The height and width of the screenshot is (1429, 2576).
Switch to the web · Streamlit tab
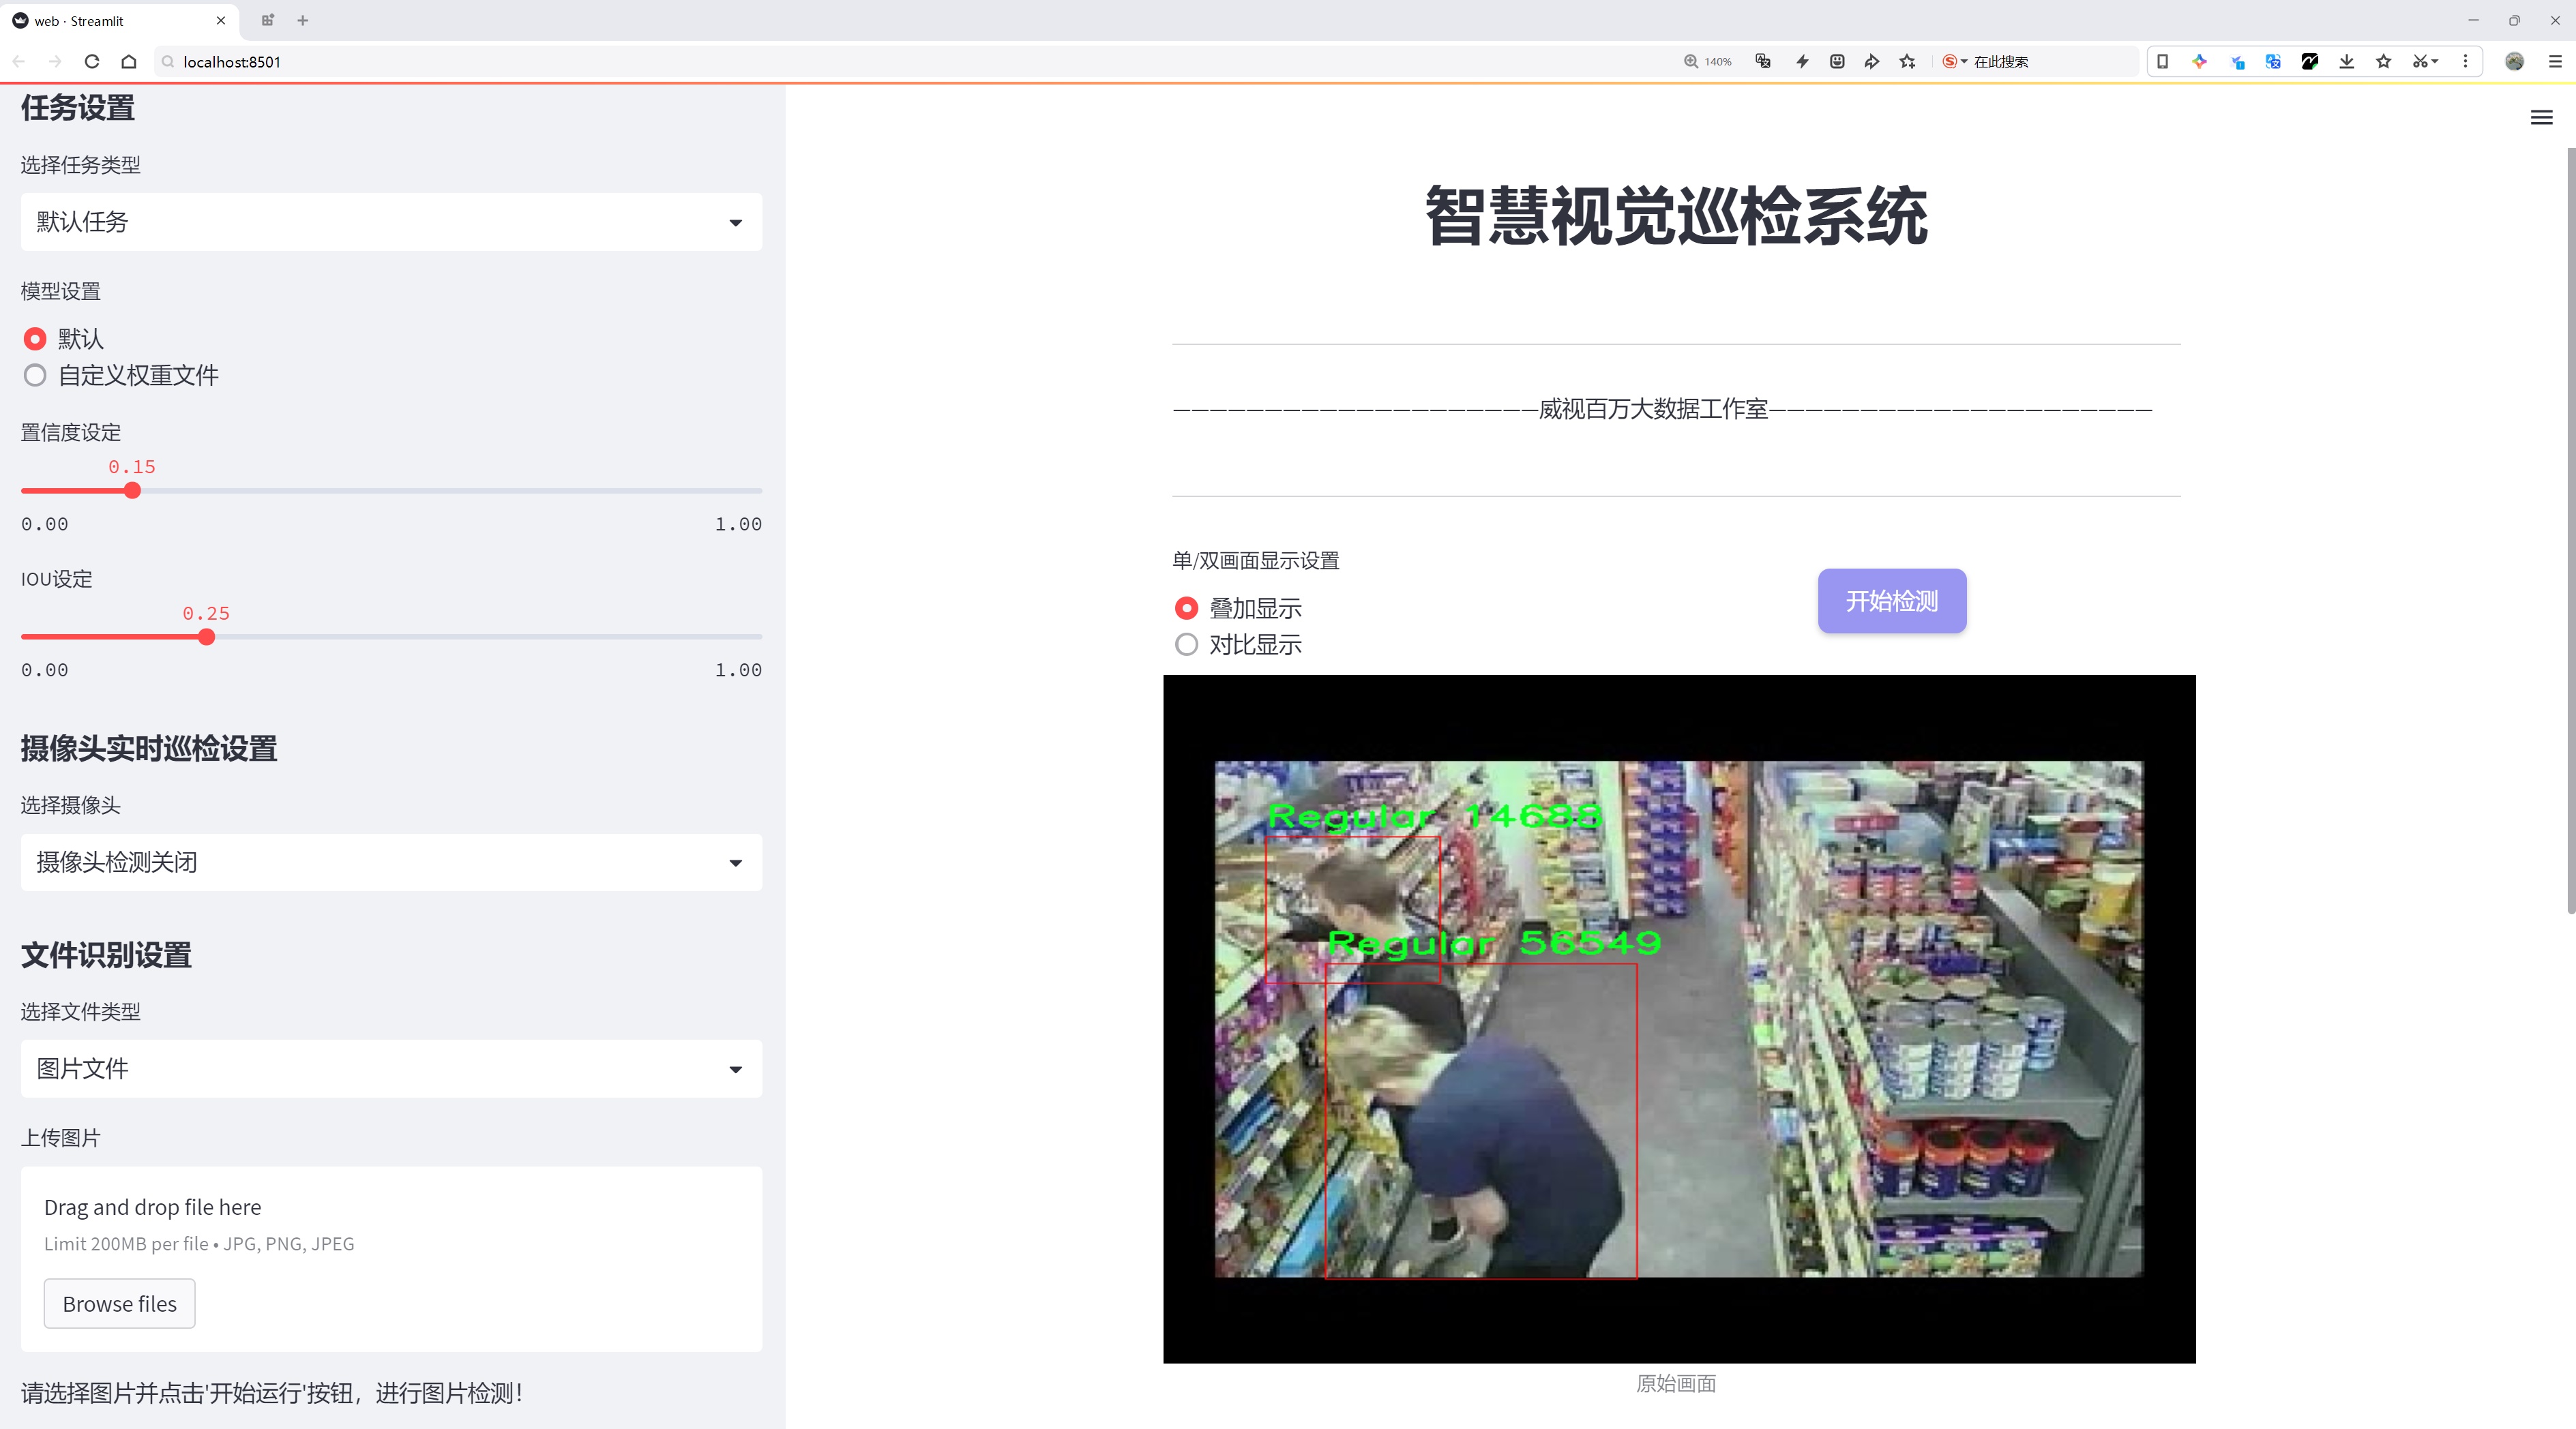pyautogui.click(x=110, y=20)
